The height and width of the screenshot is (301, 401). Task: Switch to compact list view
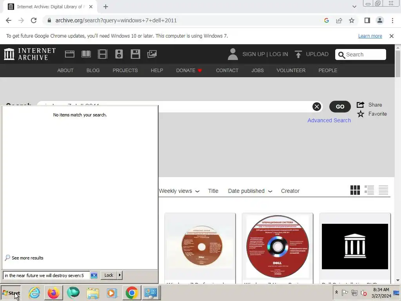click(x=383, y=190)
